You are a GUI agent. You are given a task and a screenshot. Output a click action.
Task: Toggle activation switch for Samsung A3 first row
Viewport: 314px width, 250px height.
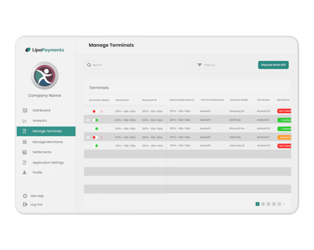(x=95, y=111)
